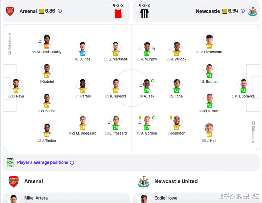This screenshot has height=203, width=262.
Task: Click the info icon after Player's average positions
Action: click(x=72, y=163)
